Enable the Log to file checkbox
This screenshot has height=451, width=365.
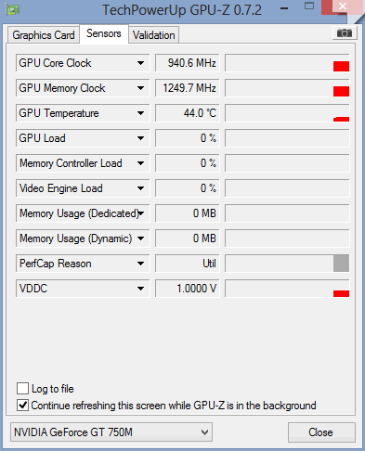click(22, 388)
